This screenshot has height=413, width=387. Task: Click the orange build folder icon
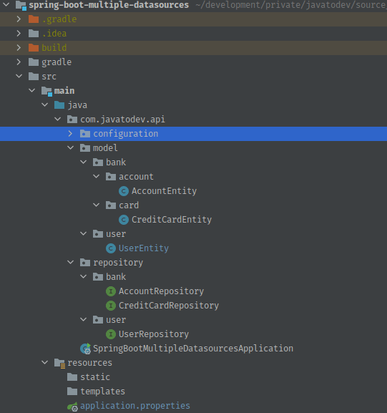(34, 48)
